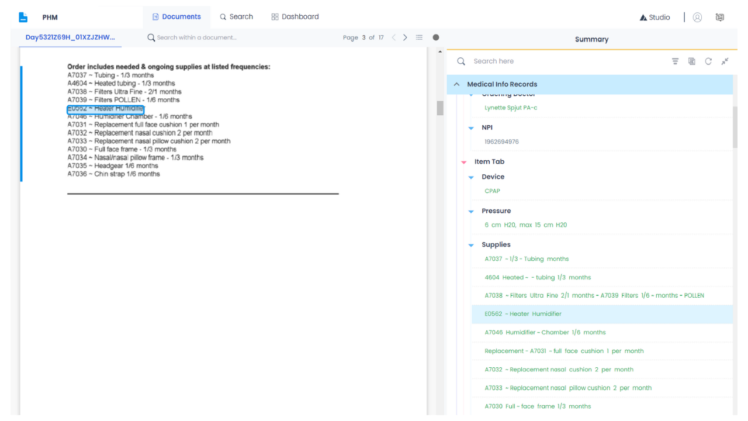Click the search within a document field

(196, 37)
